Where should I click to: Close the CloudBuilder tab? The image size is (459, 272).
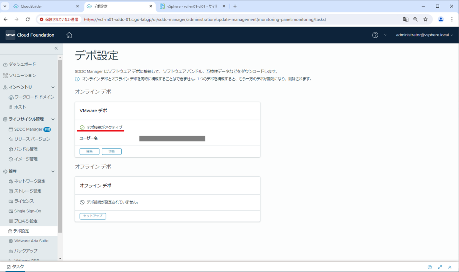(78, 6)
